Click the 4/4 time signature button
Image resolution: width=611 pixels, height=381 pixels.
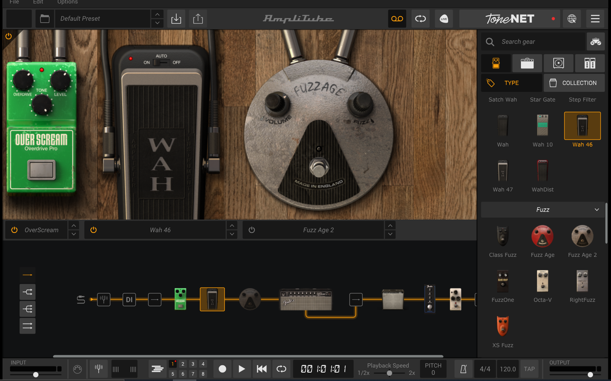click(485, 369)
